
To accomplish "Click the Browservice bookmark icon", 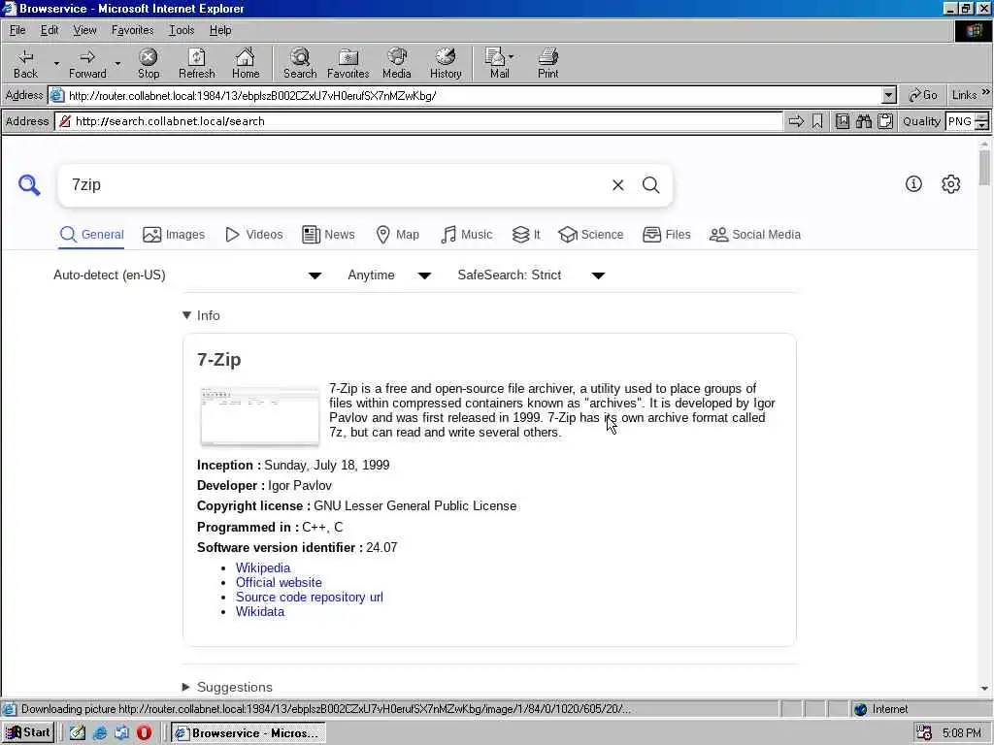I will click(x=817, y=121).
